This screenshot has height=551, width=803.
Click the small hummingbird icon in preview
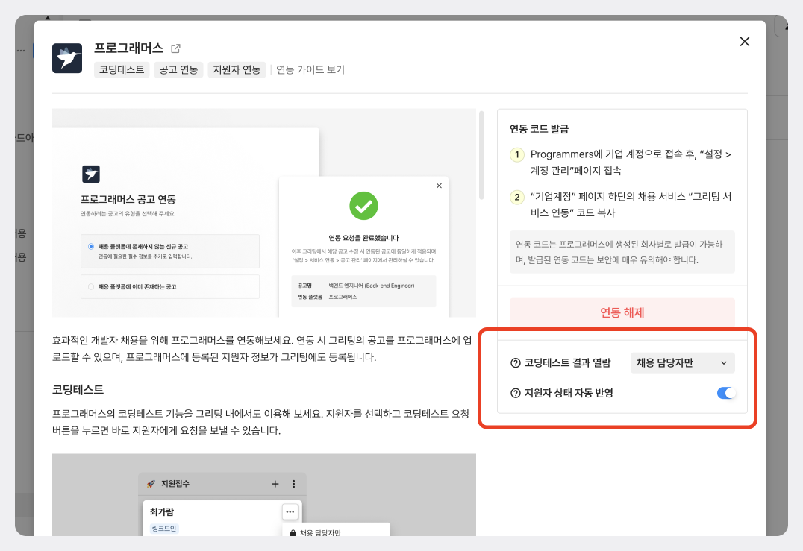91,174
